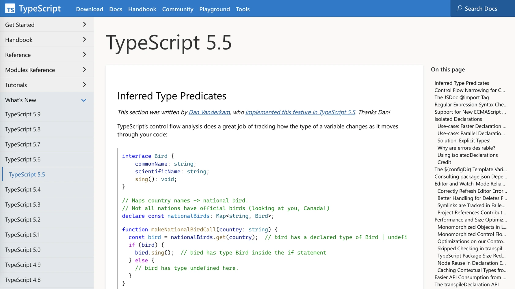Viewport: 515px width, 289px height.
Task: Open Dan Vanderkam's profile link
Action: 209,112
